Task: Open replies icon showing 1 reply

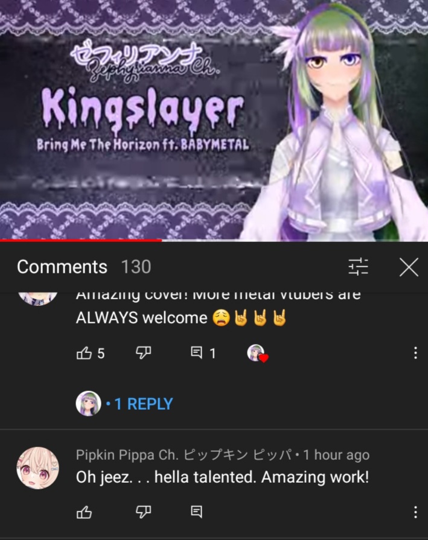Action: 197,352
